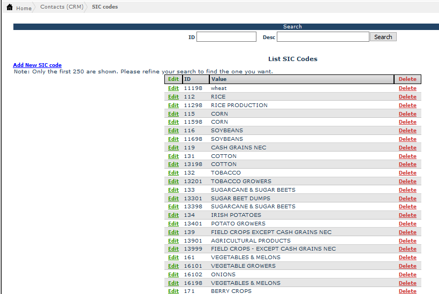439x294 pixels.
Task: Delete the CASH GRAINS NEC row
Action: pos(407,148)
